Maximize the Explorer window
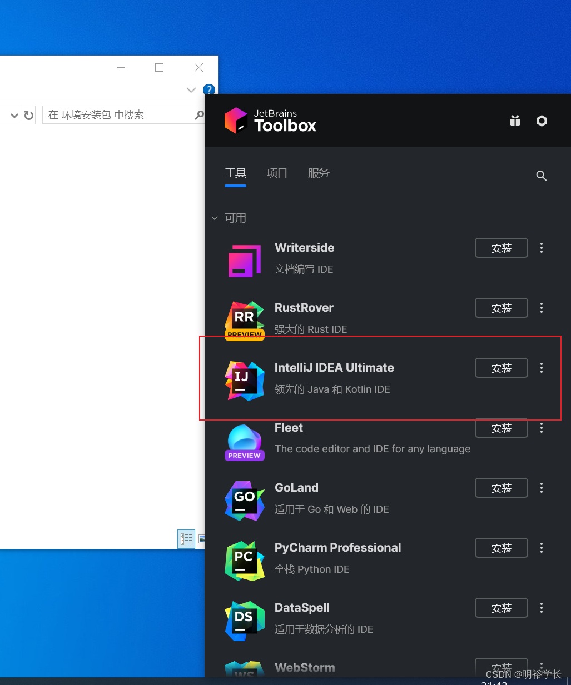 (x=160, y=67)
